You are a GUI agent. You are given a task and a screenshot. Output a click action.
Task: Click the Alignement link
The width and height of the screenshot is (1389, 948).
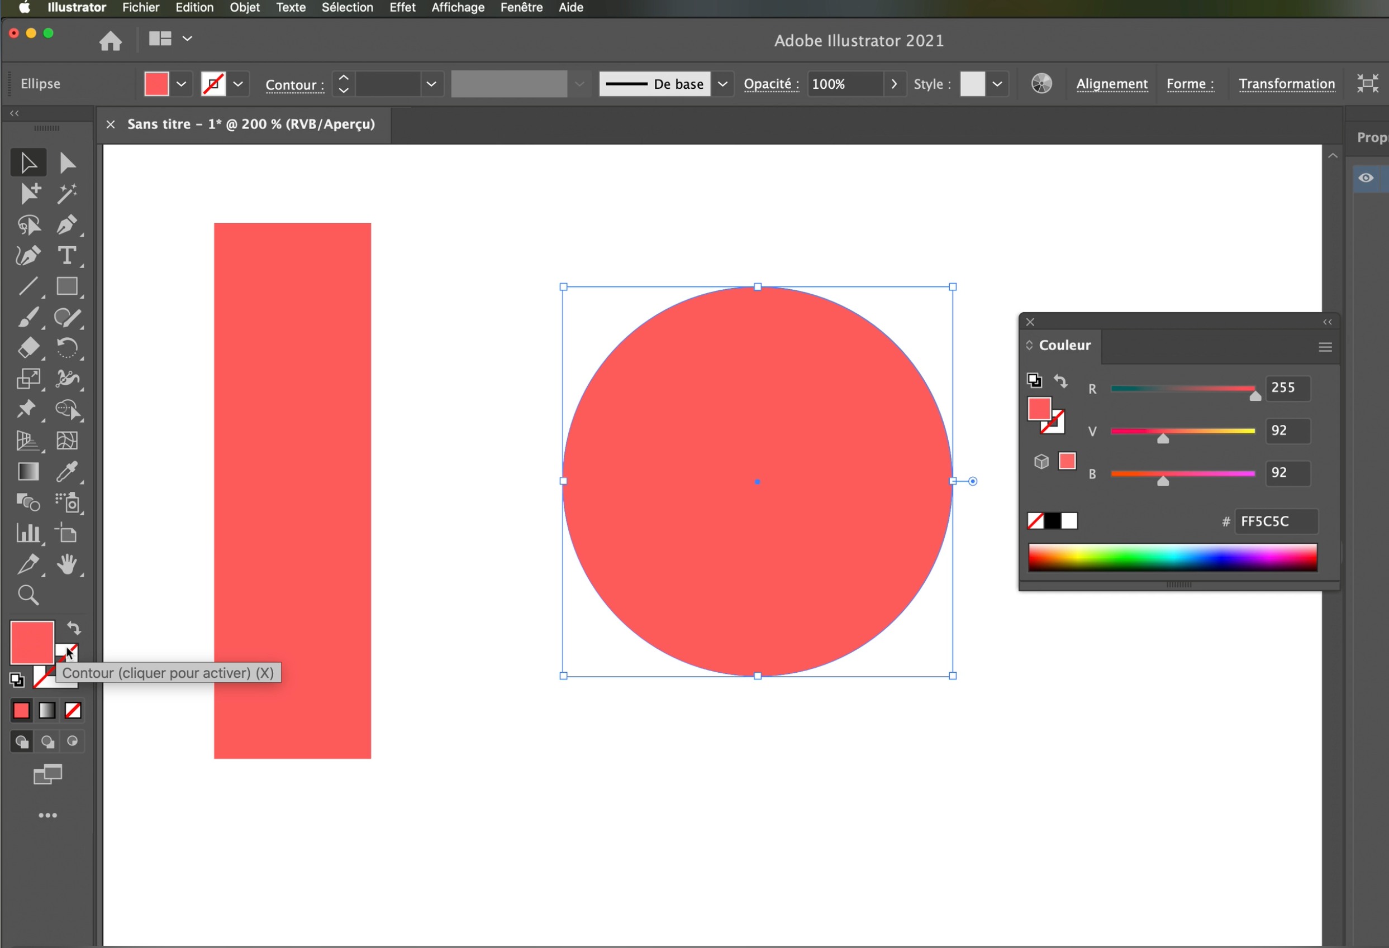[x=1112, y=84]
